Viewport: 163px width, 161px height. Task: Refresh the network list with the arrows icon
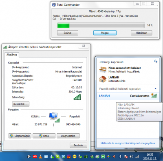tap(156, 61)
